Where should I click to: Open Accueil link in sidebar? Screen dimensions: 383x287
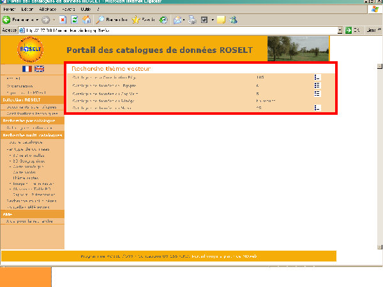[13, 78]
